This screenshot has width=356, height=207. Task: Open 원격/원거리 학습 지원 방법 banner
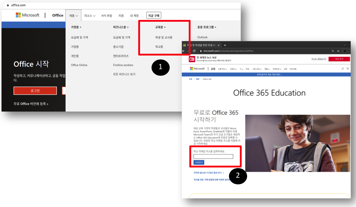[x=269, y=75]
